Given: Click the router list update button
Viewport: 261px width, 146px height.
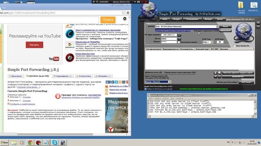Looking at the screenshot, I should coord(226,31).
